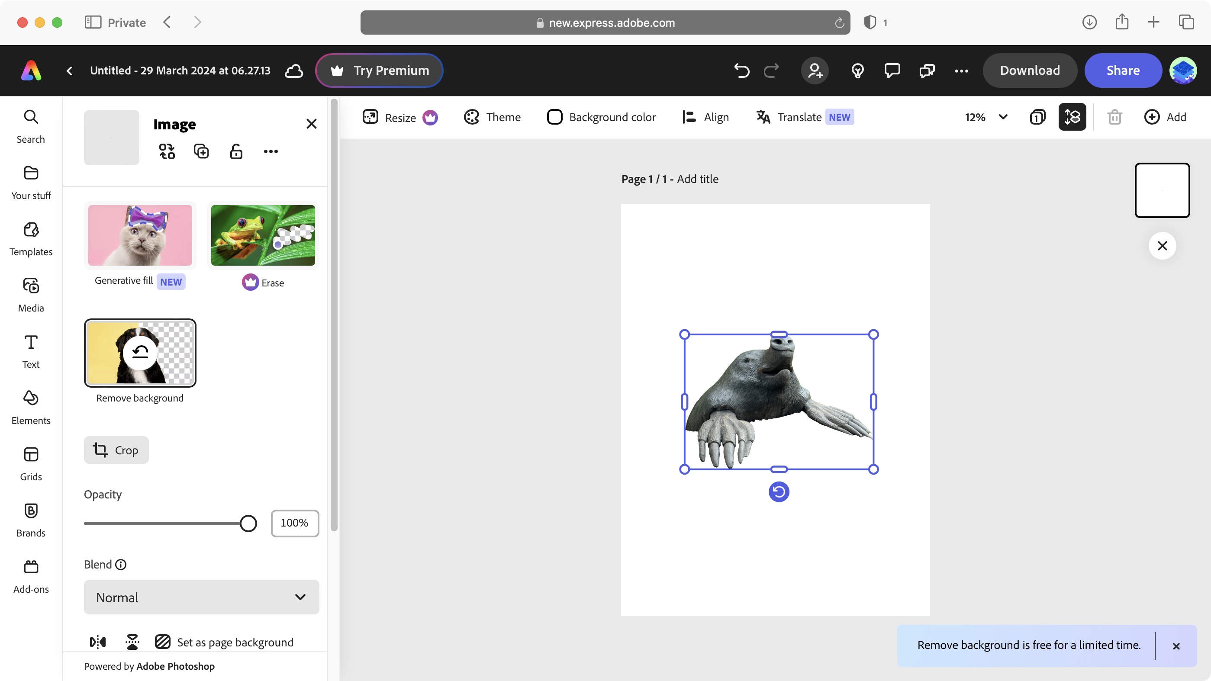
Task: Click the Download button
Action: [x=1031, y=71]
